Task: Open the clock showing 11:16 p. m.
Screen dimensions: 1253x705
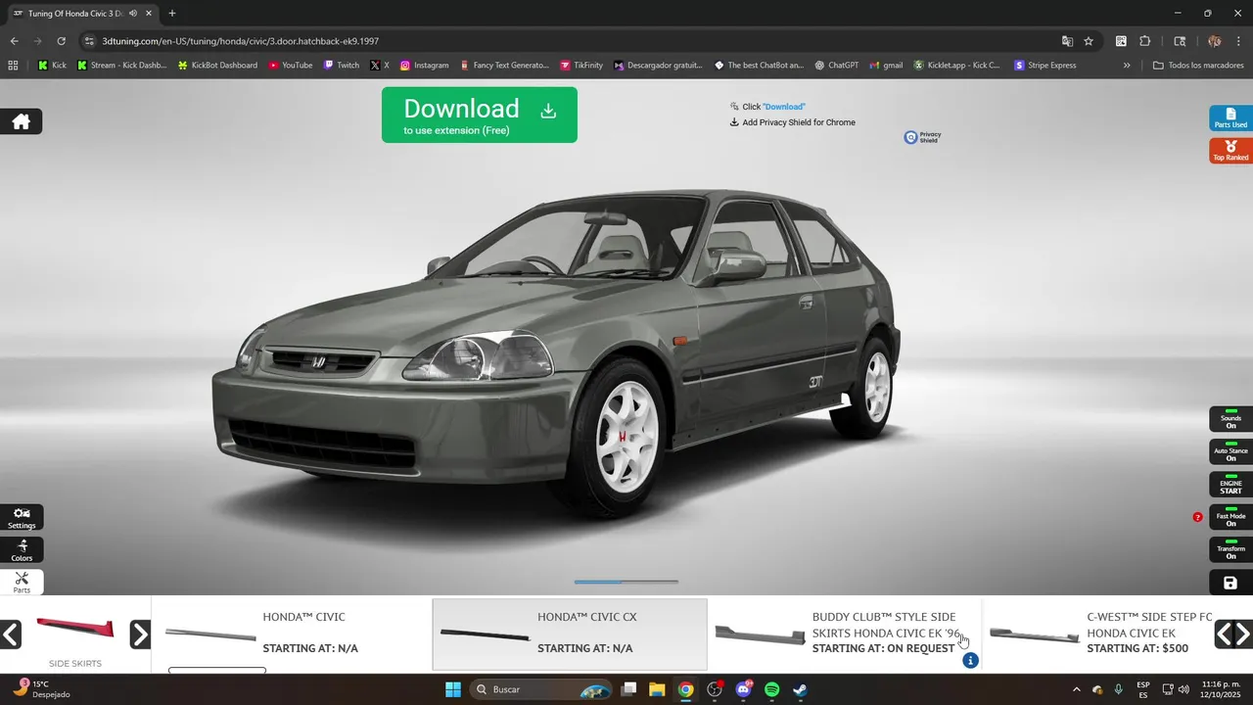Action: [1220, 689]
